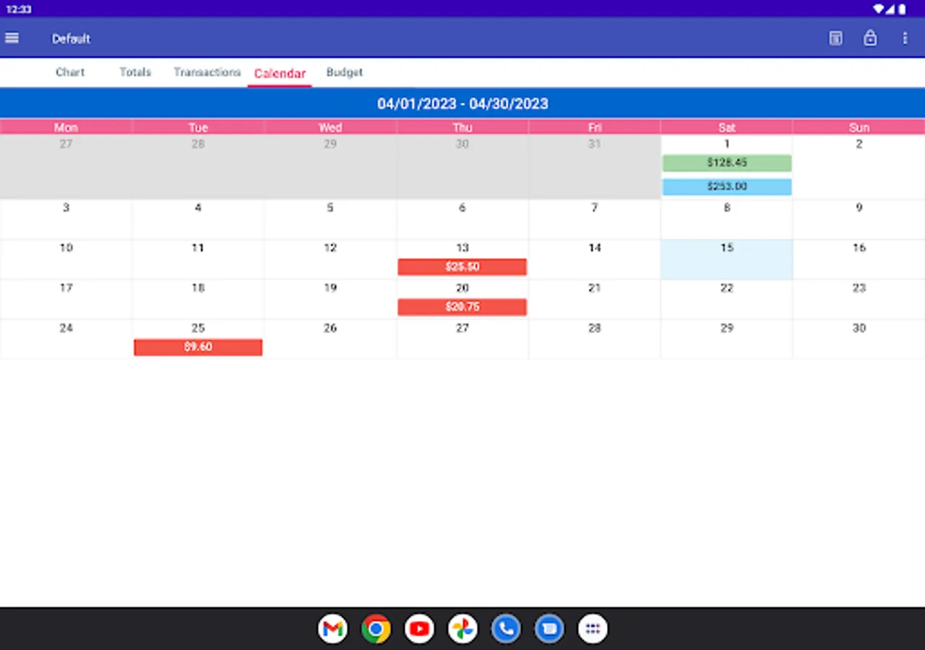
Task: Tap greyed-out March 31 cell
Action: tap(595, 167)
